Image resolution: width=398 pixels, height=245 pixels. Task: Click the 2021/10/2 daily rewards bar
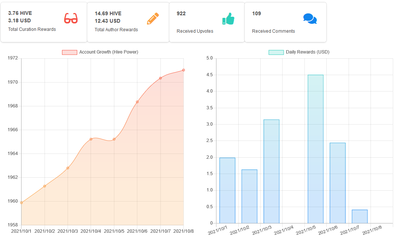click(249, 196)
